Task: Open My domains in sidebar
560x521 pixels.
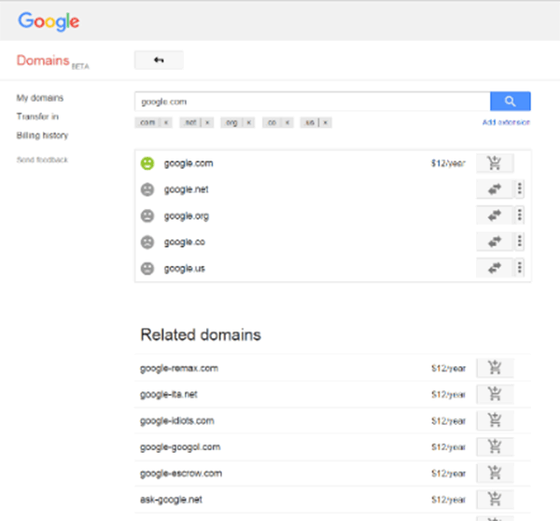Action: 39,98
